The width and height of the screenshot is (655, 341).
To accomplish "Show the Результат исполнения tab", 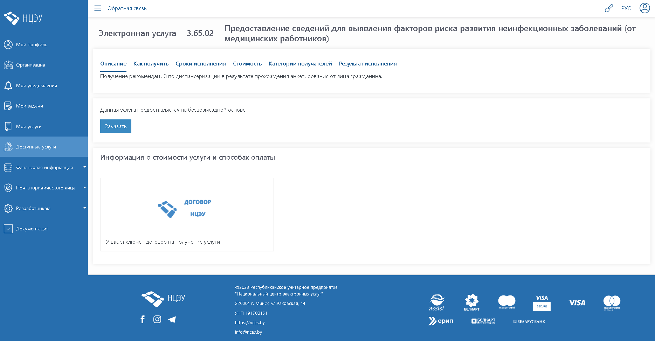I will pyautogui.click(x=368, y=64).
